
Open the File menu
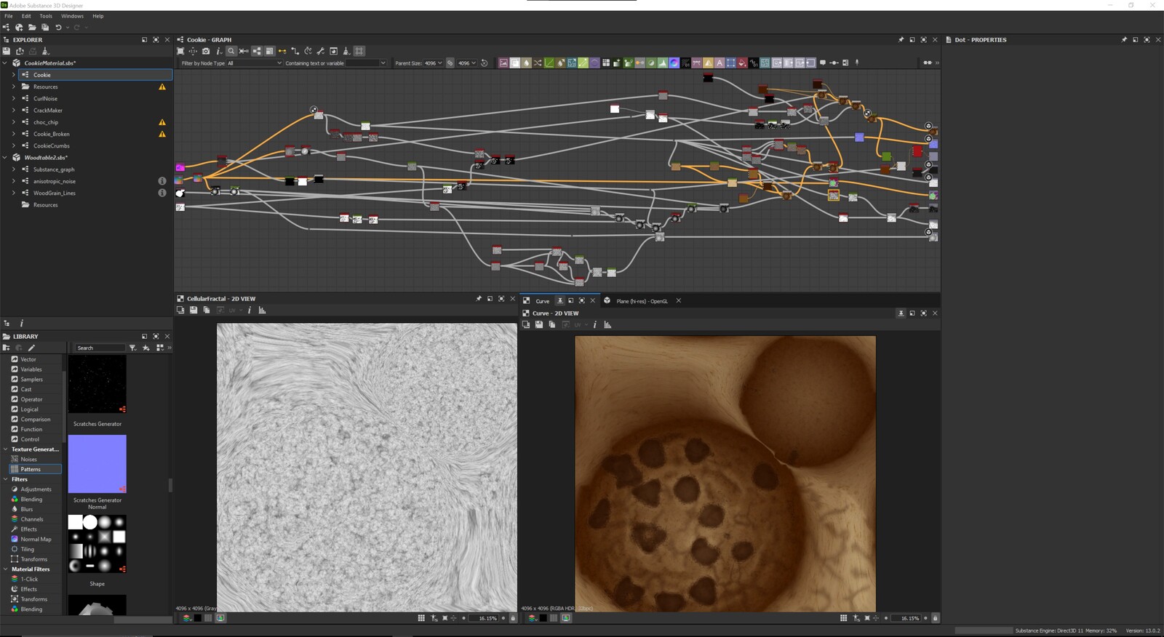9,16
